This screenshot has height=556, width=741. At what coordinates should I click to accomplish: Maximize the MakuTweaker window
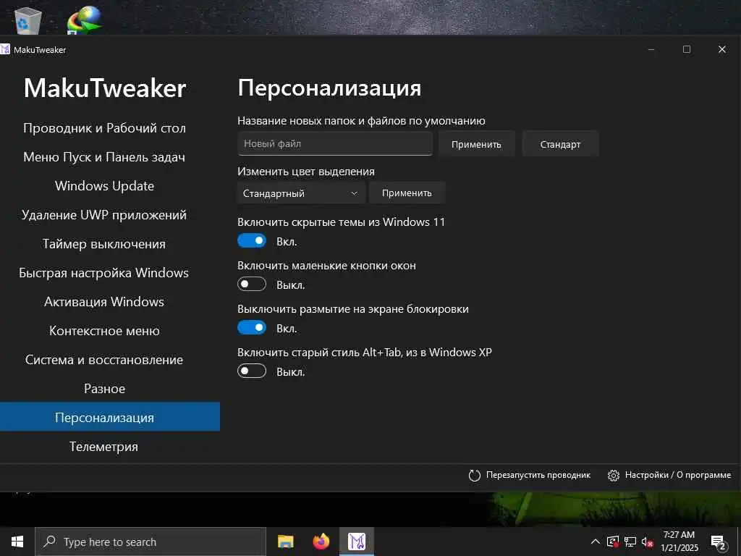coord(687,49)
